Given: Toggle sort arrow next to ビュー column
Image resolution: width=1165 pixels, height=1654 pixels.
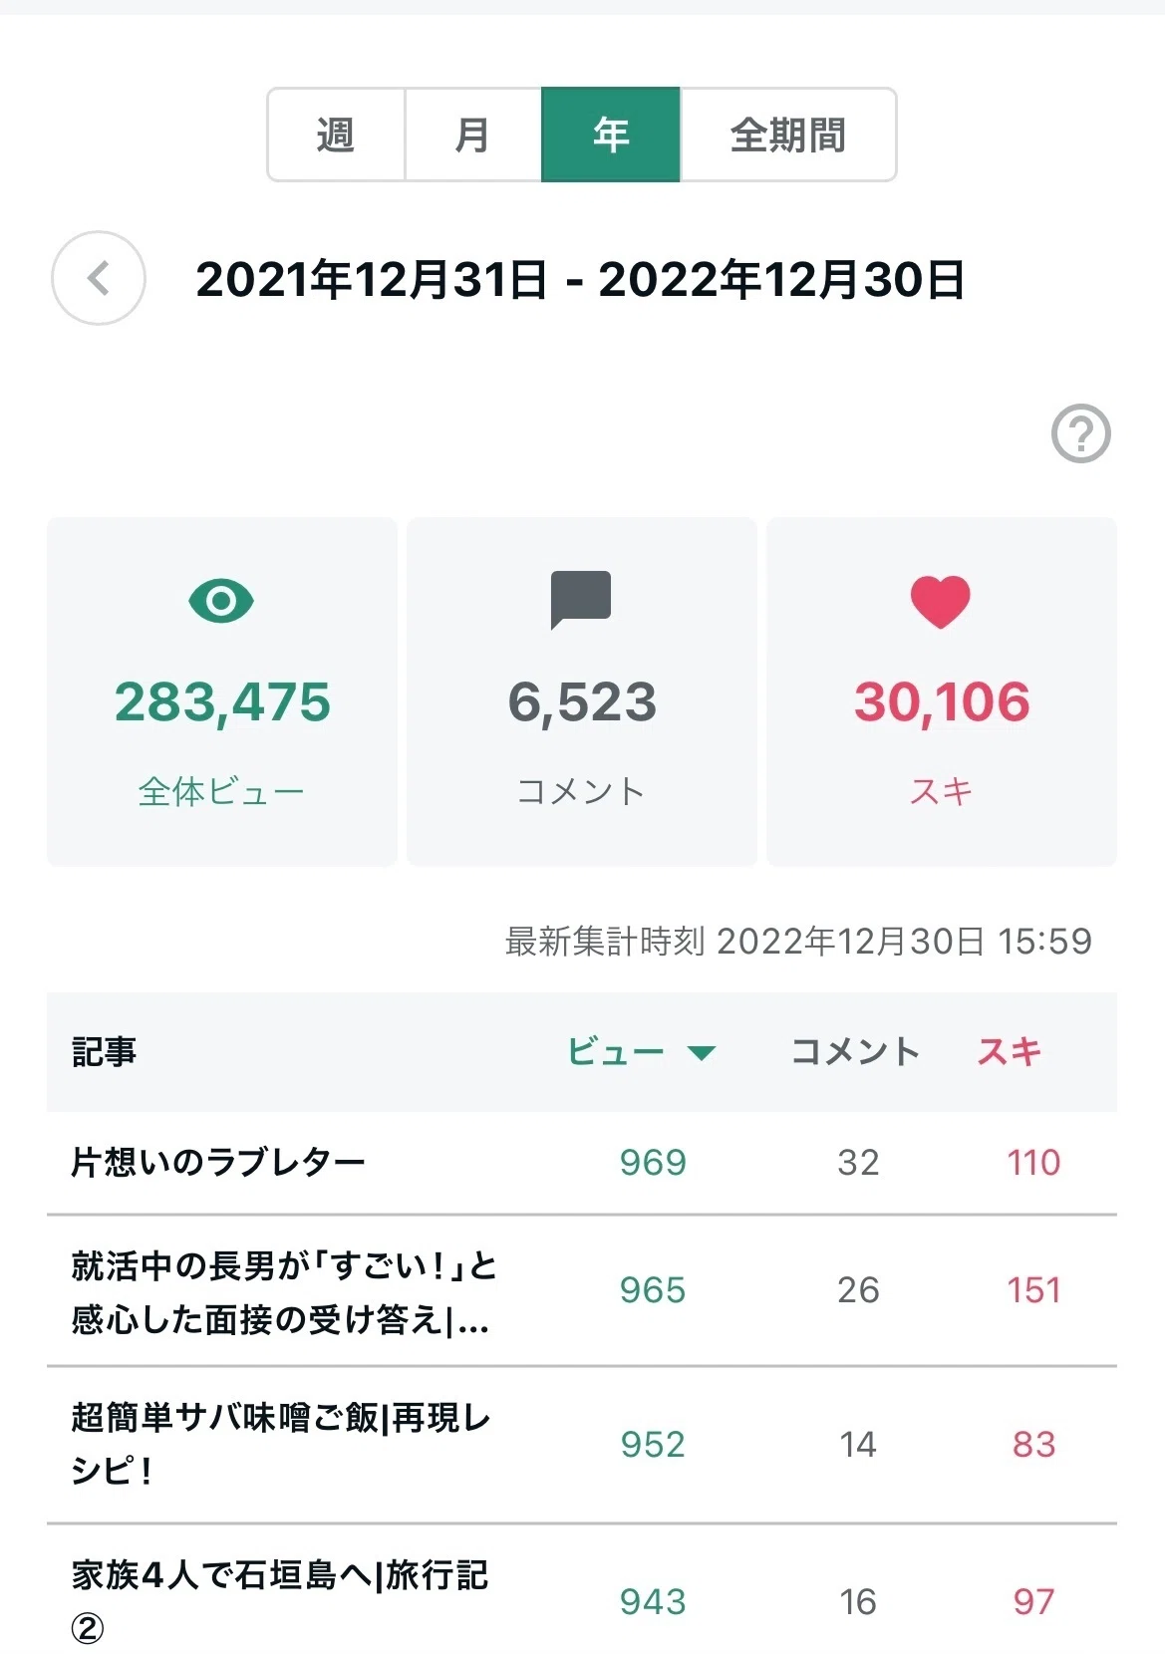Looking at the screenshot, I should [x=702, y=1053].
